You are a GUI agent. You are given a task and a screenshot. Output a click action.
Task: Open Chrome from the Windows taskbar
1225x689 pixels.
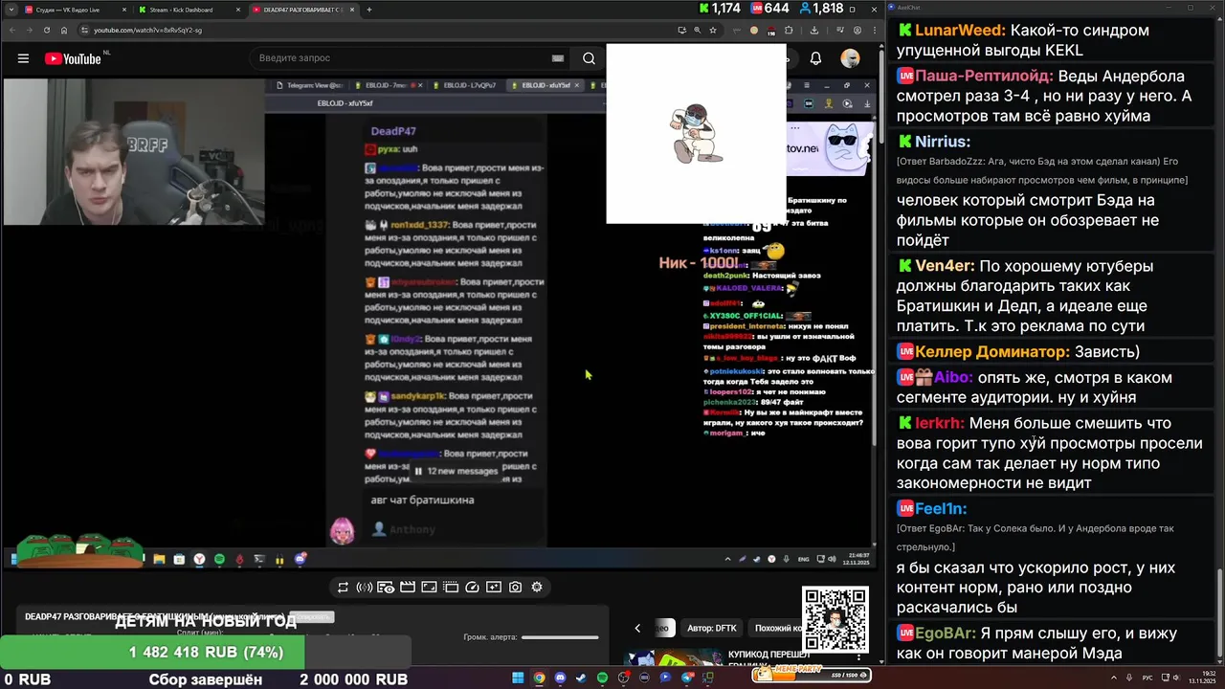pos(539,678)
